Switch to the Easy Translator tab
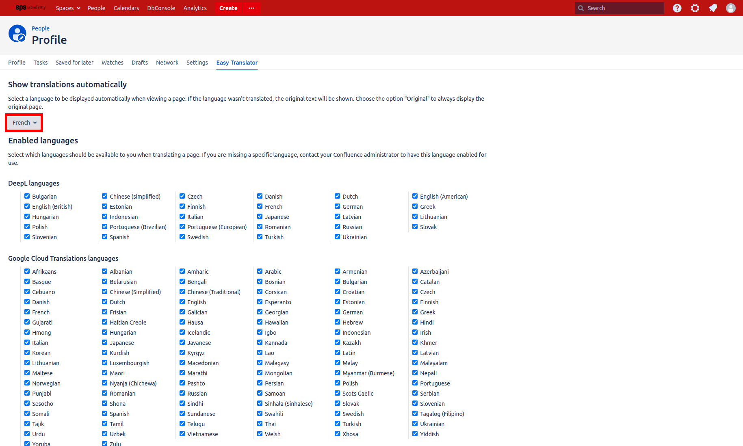The width and height of the screenshot is (743, 446). 237,63
